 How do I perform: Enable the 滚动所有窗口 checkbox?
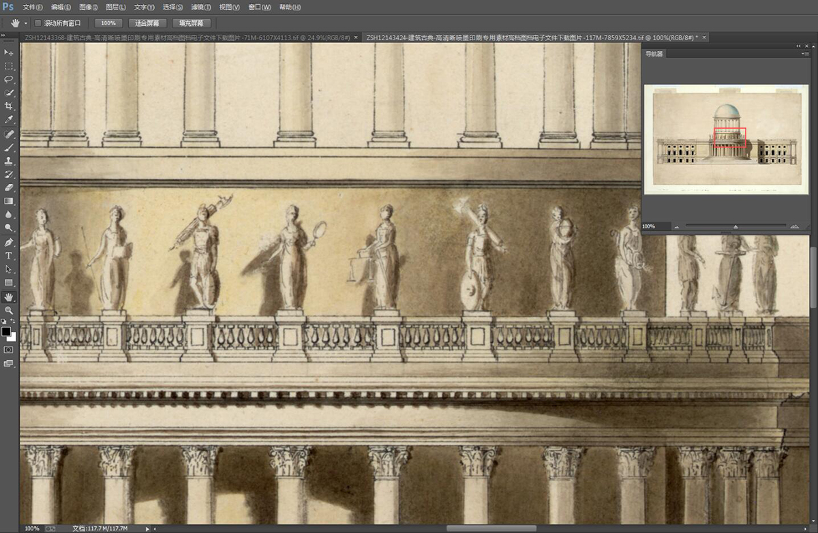tap(38, 23)
